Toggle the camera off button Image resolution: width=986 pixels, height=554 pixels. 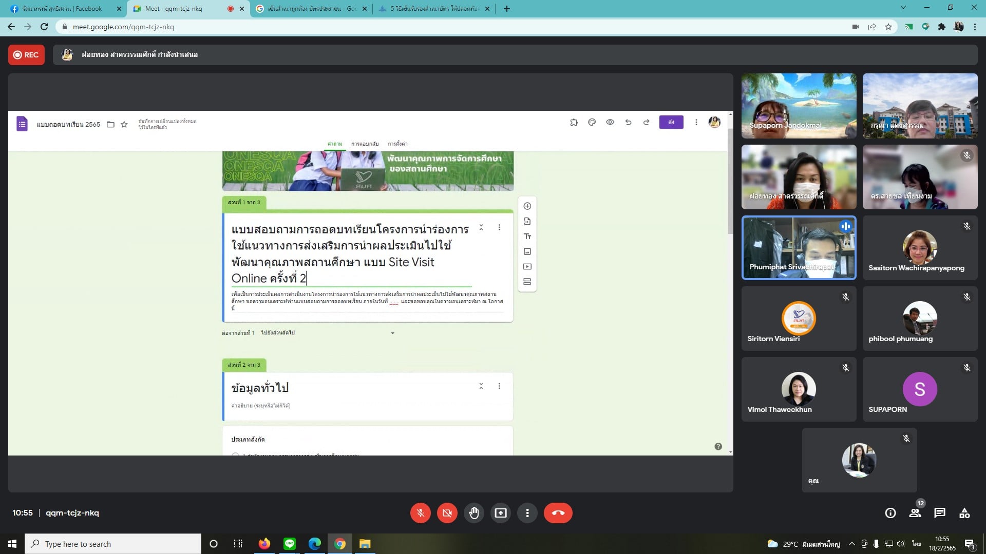(447, 513)
